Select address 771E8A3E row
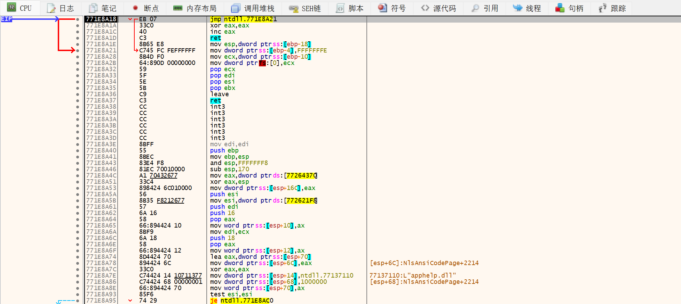Screen dimensions: 681x304 (101, 144)
